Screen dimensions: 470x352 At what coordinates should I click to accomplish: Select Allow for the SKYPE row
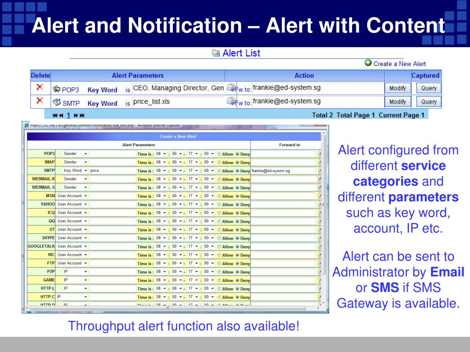[219, 238]
